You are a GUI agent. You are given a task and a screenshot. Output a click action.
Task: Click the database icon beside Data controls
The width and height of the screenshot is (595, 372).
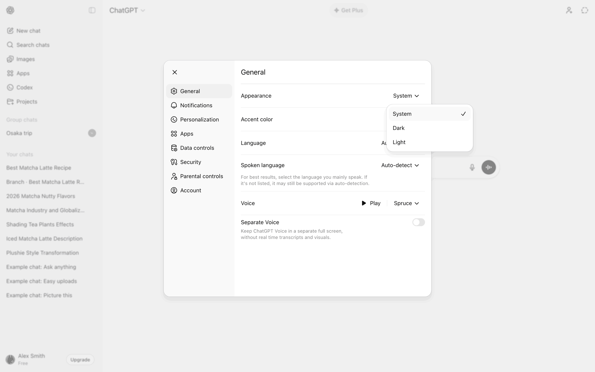[x=174, y=148]
